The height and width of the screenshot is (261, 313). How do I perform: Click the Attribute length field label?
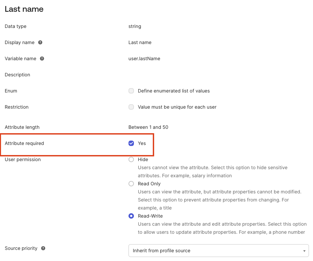pos(22,127)
